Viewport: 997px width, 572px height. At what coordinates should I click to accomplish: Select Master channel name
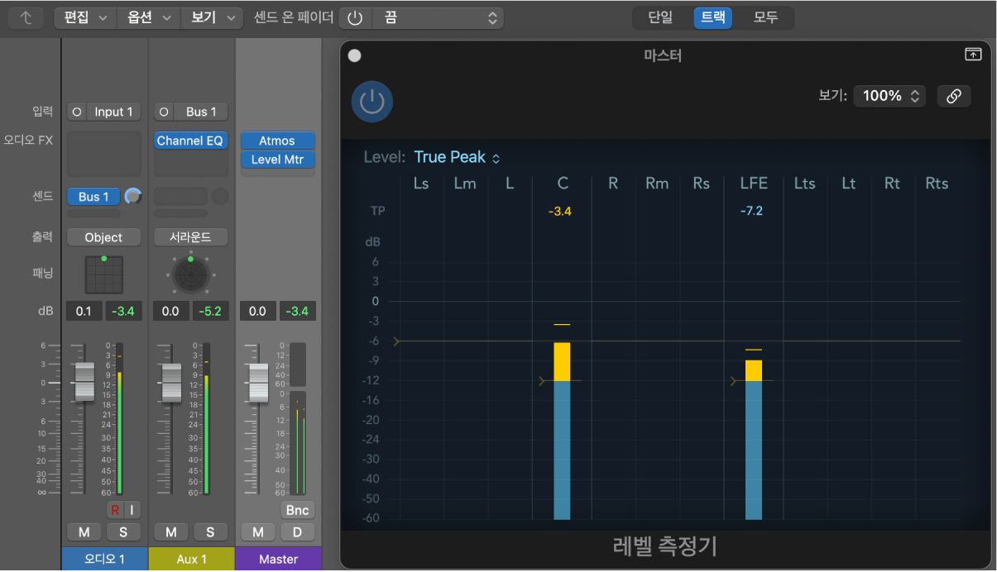coord(279,559)
